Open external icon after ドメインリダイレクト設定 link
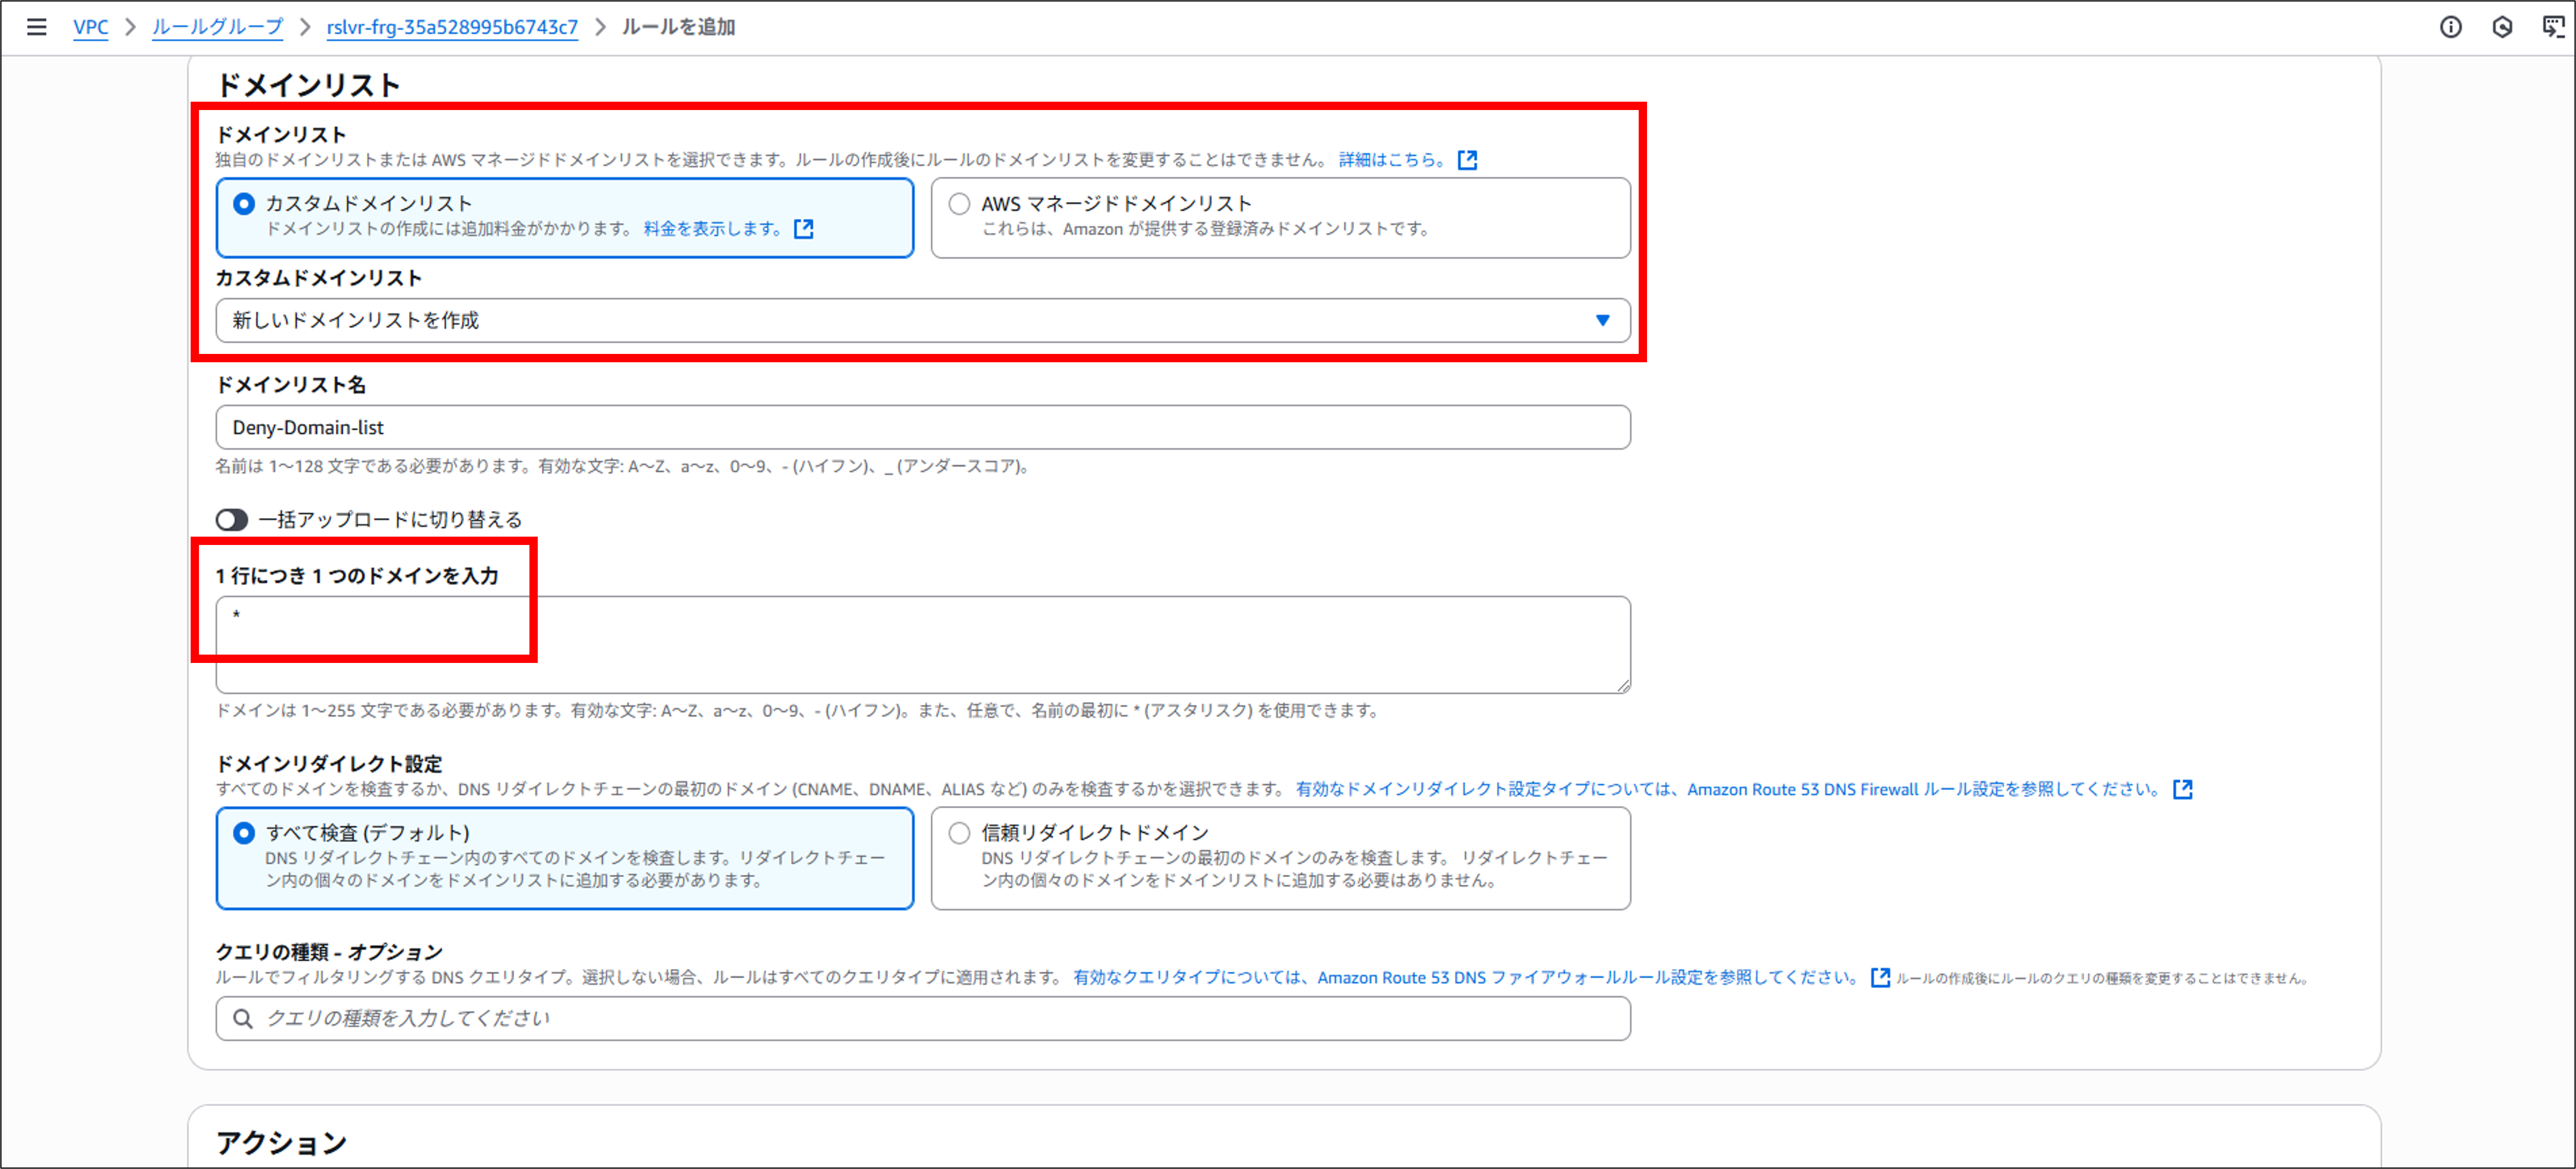Viewport: 2576px width, 1169px height. coord(2182,789)
